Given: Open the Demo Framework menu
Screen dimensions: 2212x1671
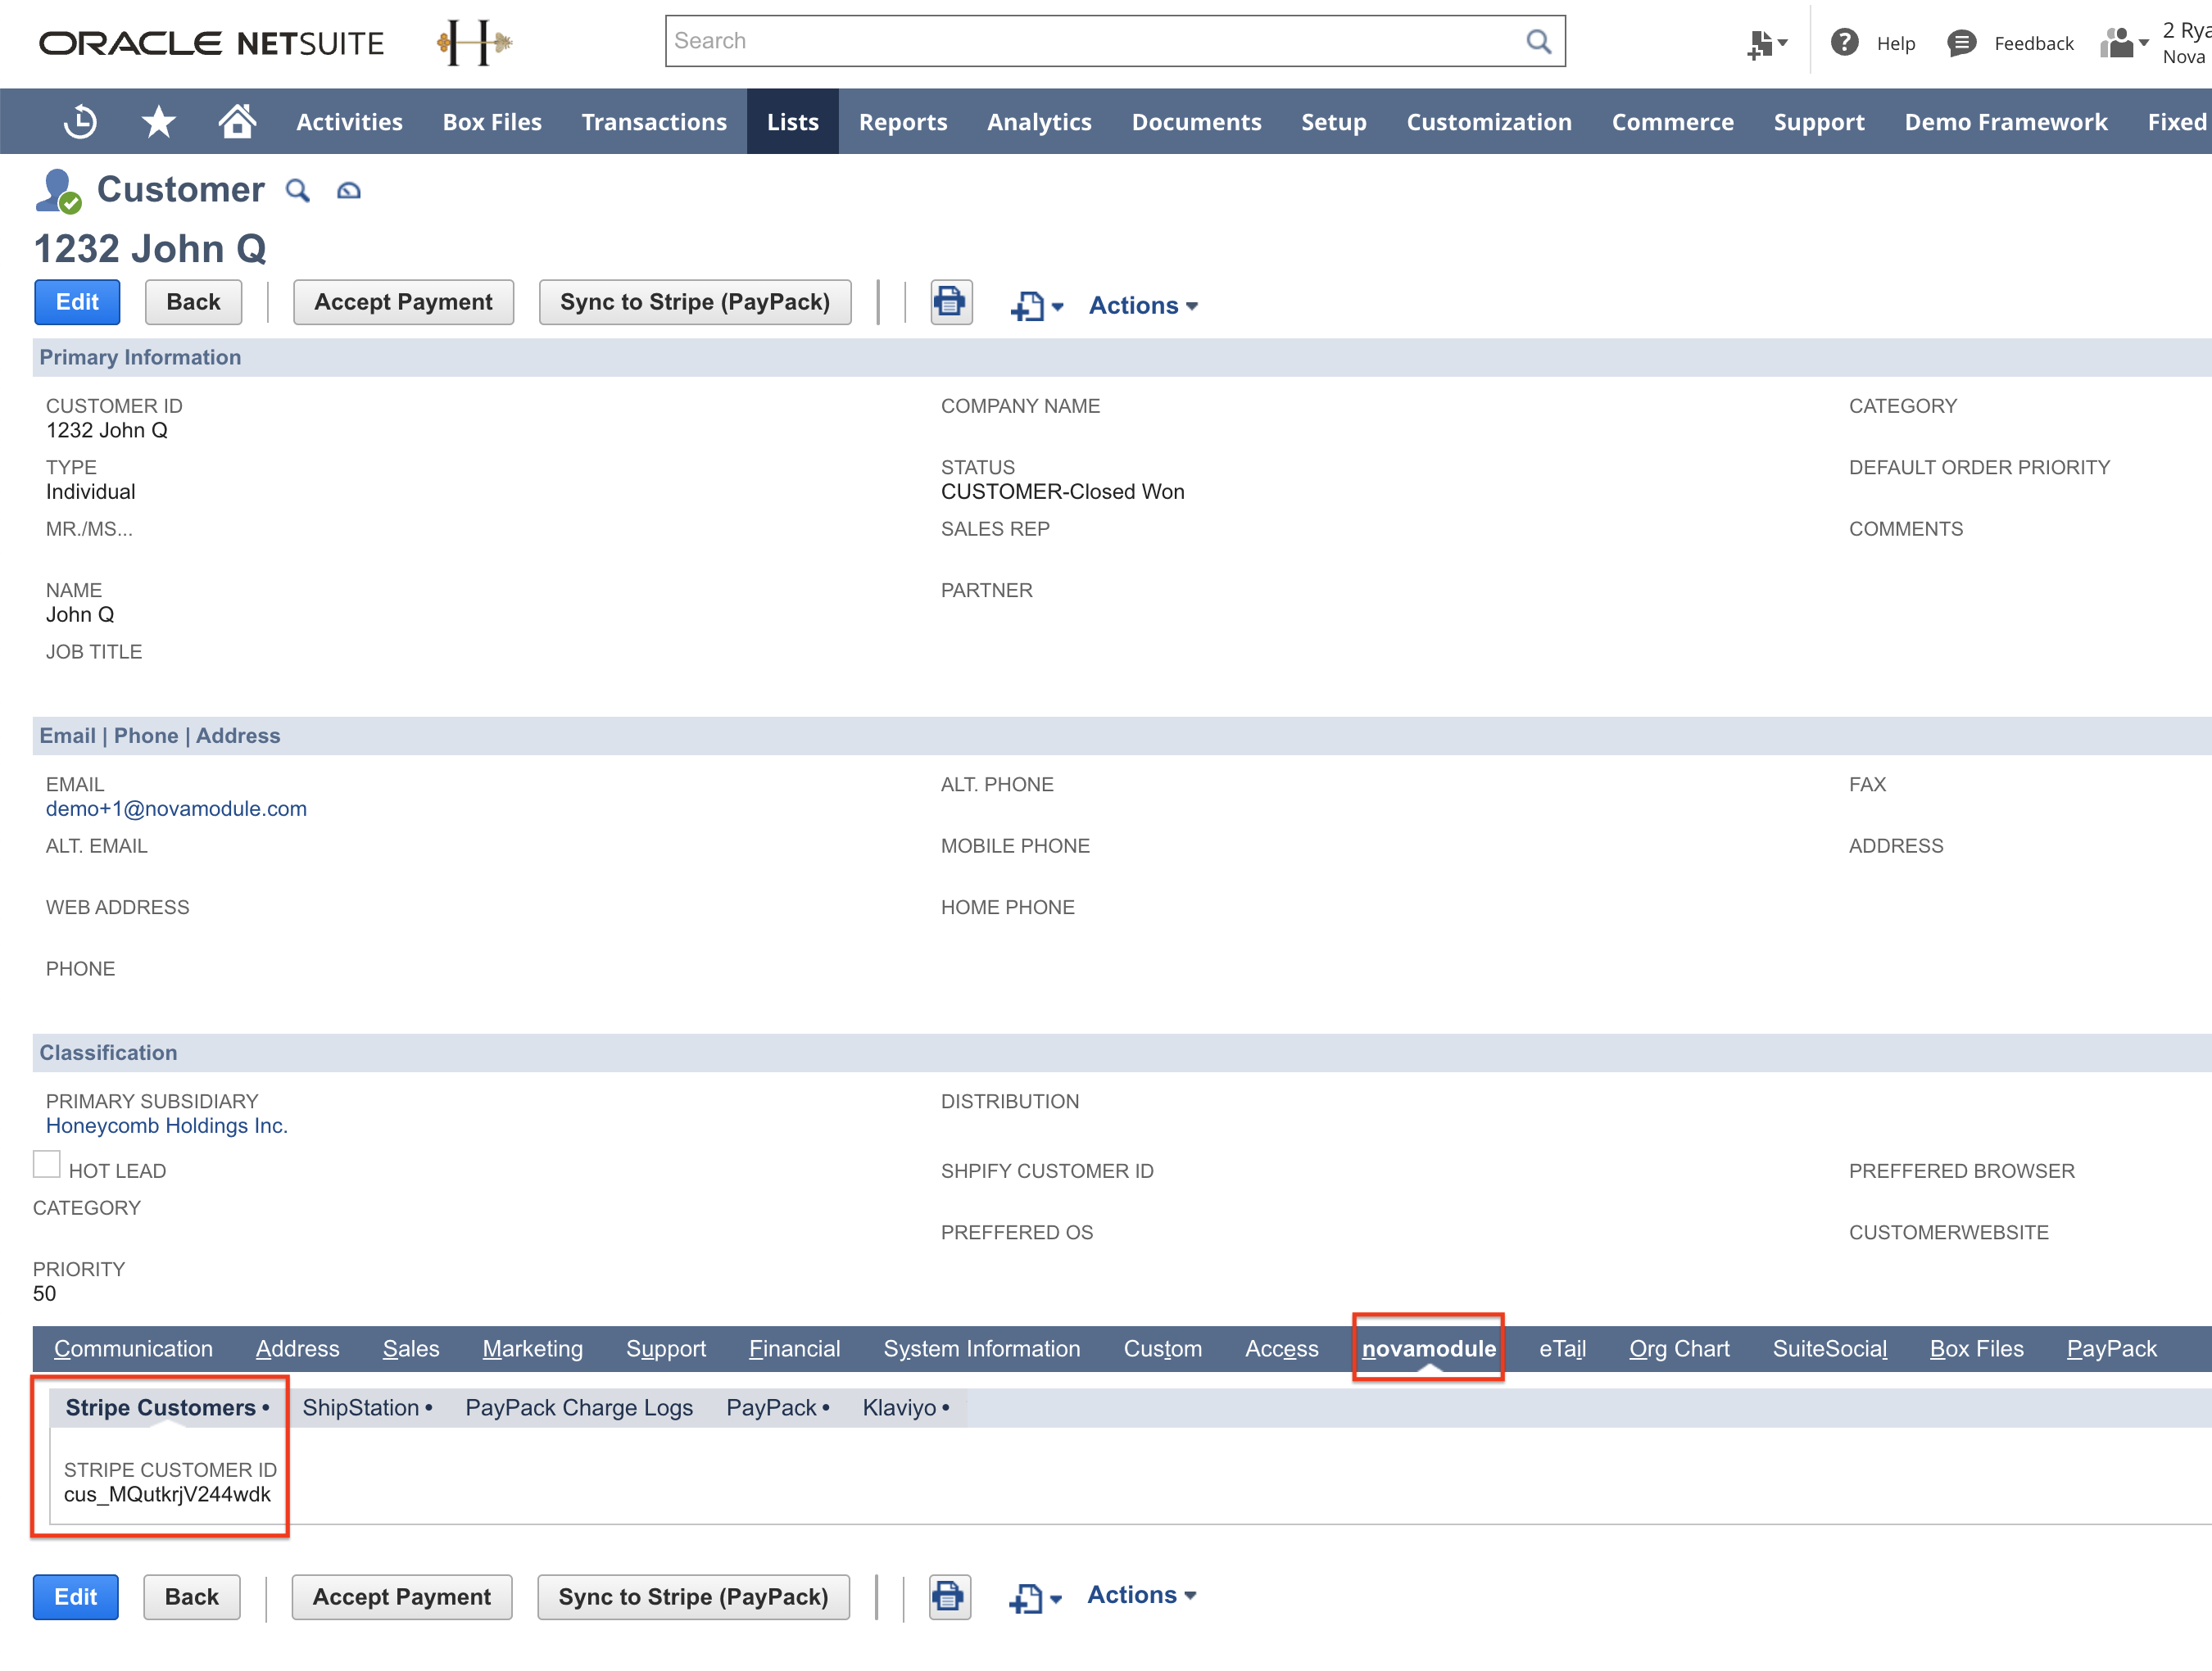Looking at the screenshot, I should [x=2005, y=122].
